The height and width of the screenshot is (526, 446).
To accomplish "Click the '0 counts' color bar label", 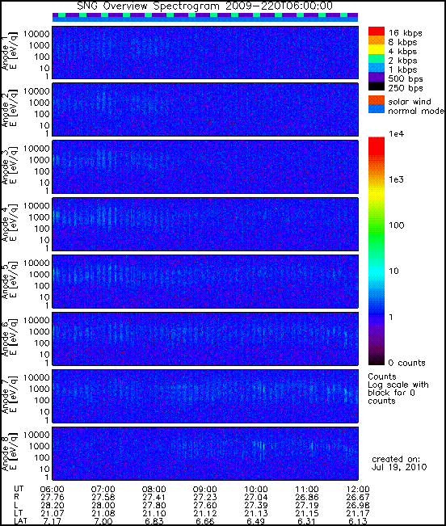I will pos(406,363).
